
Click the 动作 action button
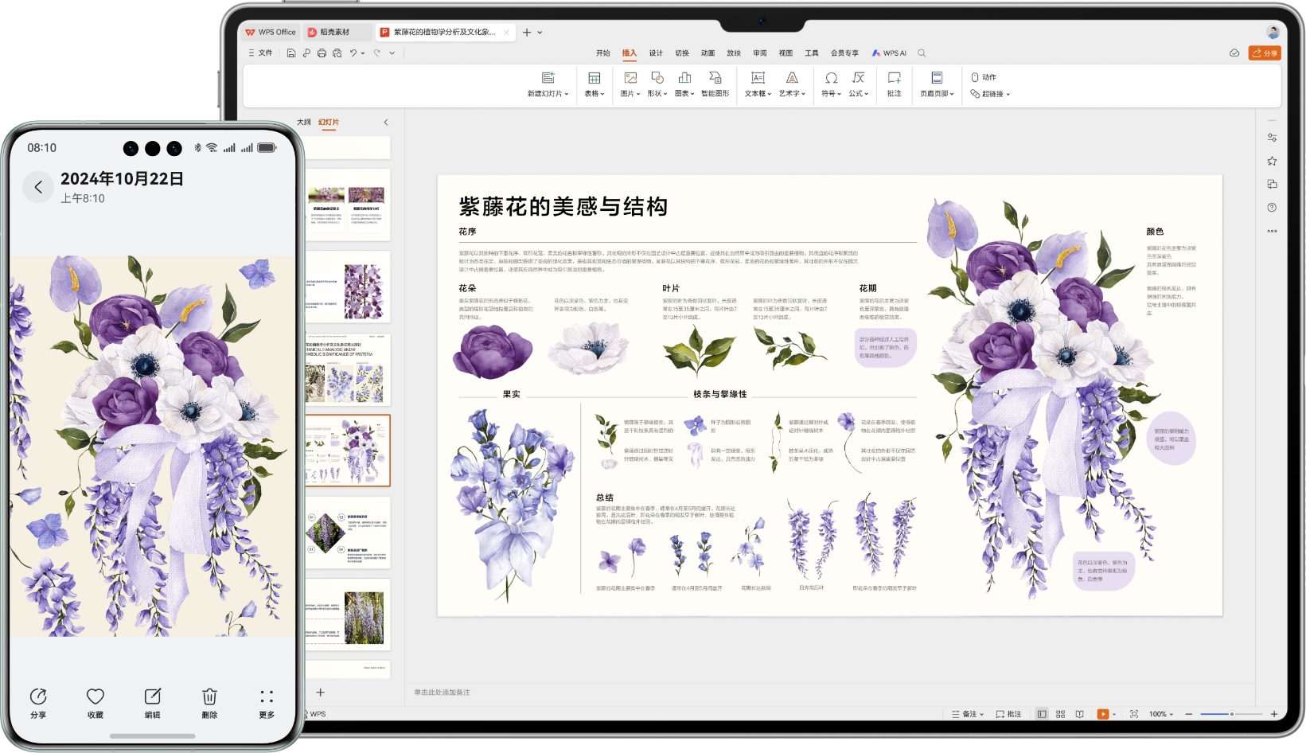point(984,77)
